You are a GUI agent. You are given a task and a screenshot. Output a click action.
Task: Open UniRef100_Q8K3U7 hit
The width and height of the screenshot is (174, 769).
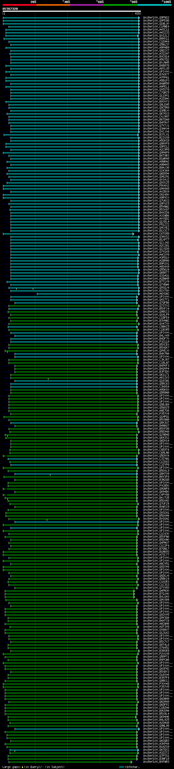(x=156, y=422)
